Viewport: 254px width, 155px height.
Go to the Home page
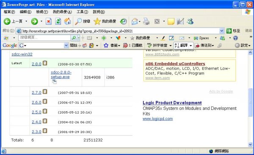click(68, 22)
